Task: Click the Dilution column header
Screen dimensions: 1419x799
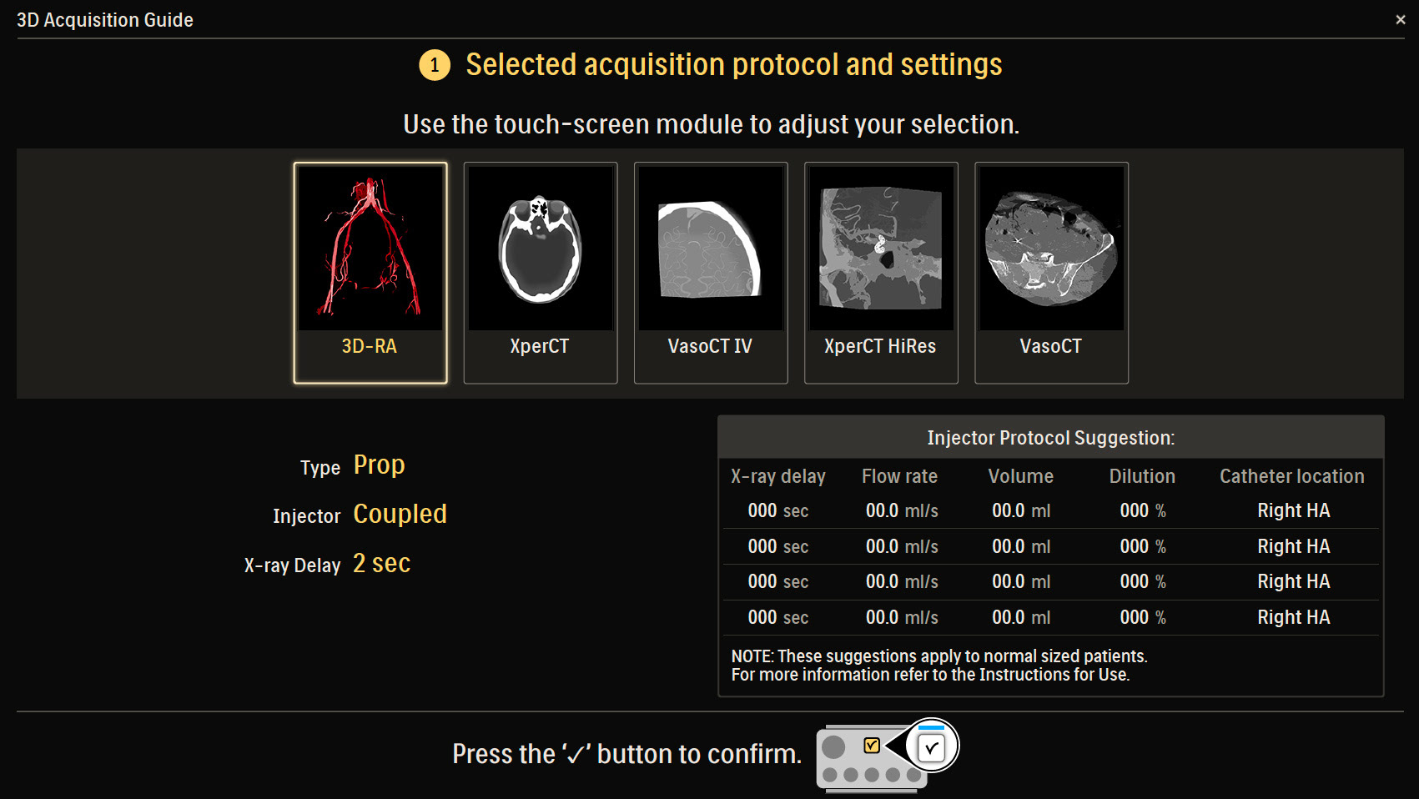Action: (x=1142, y=476)
